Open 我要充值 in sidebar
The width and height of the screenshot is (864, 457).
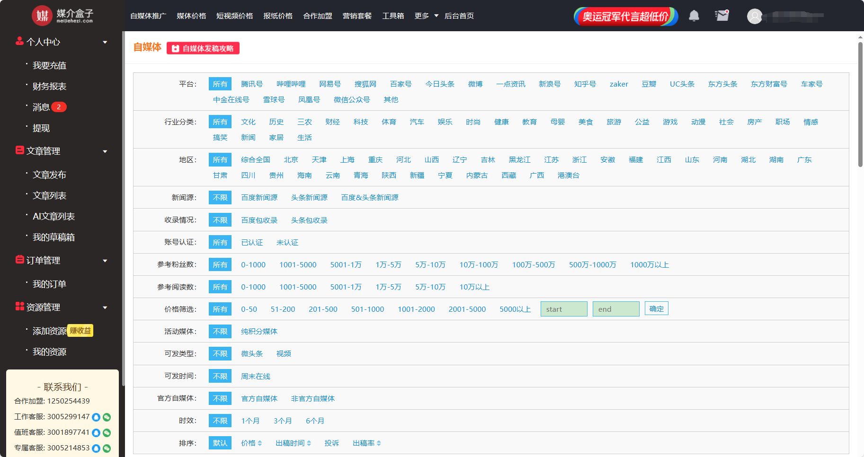pyautogui.click(x=49, y=65)
